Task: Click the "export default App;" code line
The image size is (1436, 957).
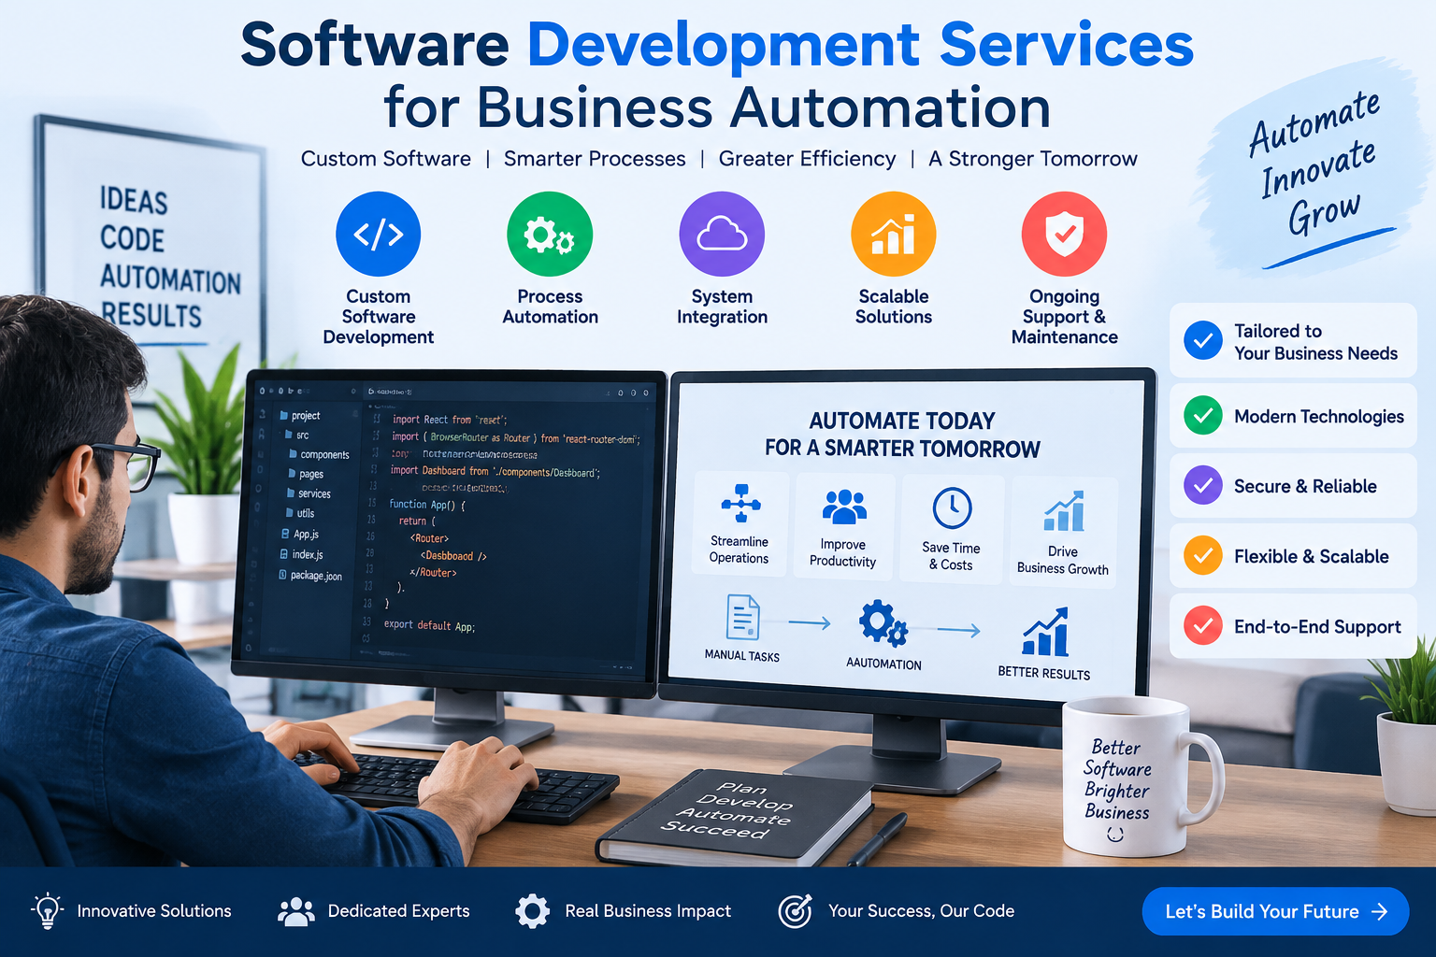Action: [x=429, y=625]
